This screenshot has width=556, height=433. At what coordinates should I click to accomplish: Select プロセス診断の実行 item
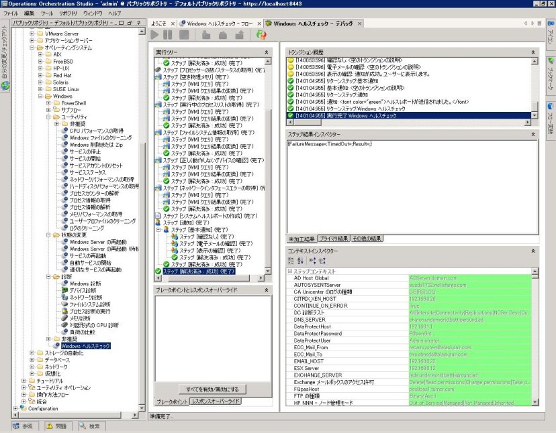click(x=90, y=311)
